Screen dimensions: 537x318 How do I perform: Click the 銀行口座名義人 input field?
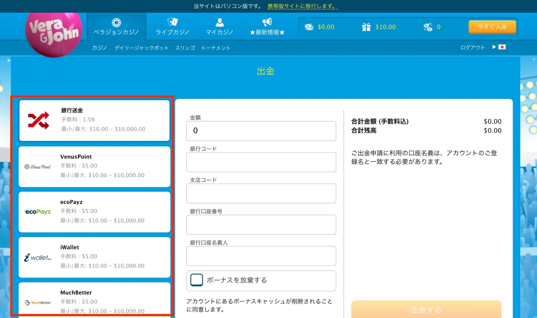[261, 256]
